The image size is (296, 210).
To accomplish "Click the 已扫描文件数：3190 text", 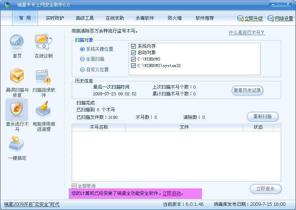I will pos(97,117).
